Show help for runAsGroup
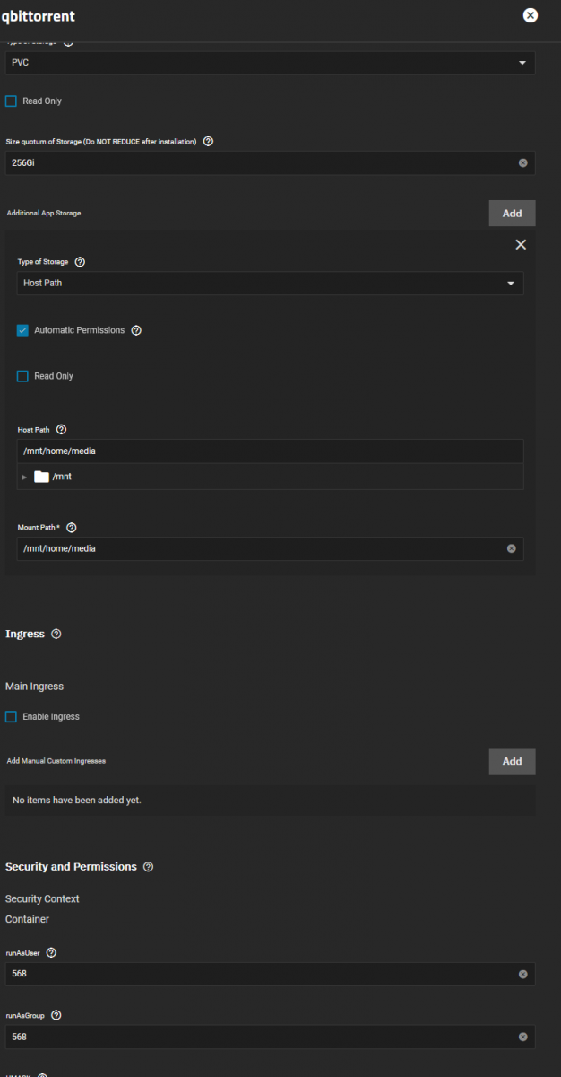Image resolution: width=561 pixels, height=1077 pixels. 56,1015
